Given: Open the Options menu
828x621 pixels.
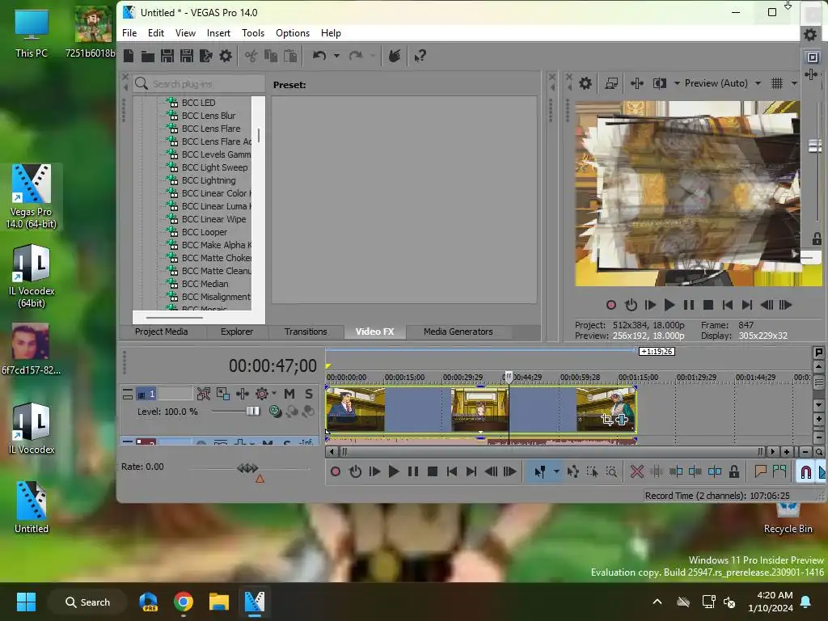Looking at the screenshot, I should 293,32.
